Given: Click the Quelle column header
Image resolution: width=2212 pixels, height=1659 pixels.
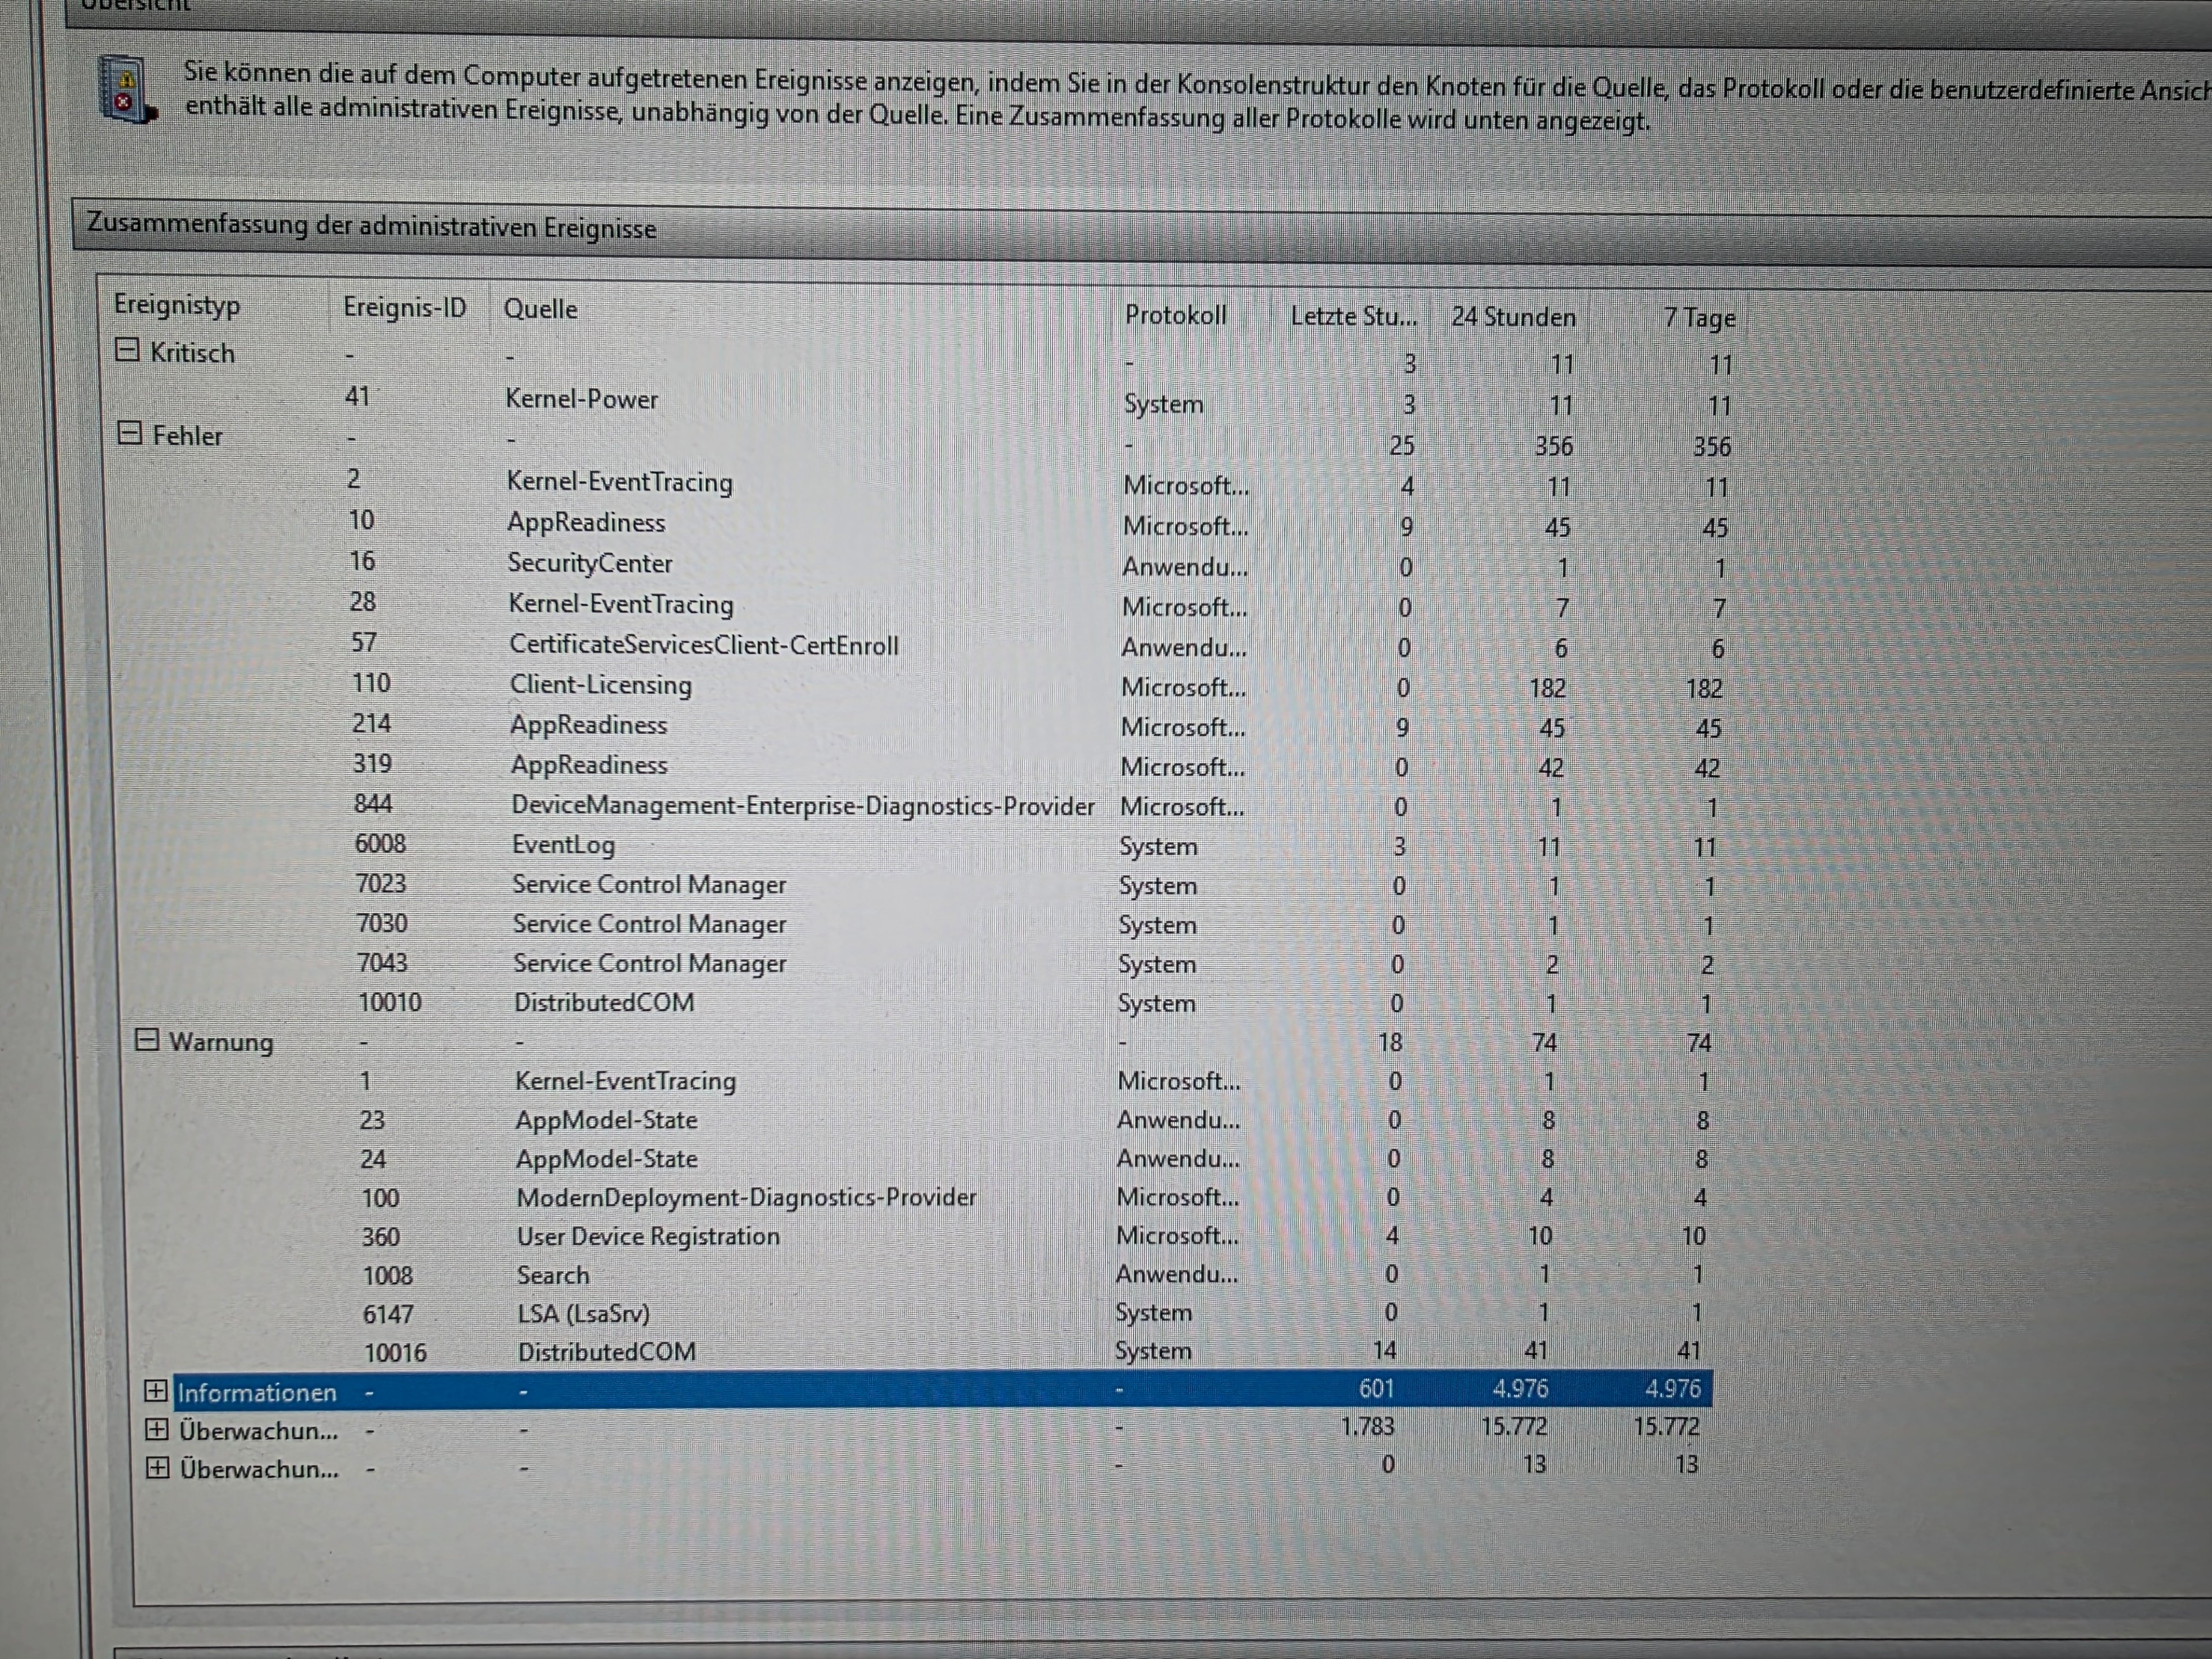Looking at the screenshot, I should point(540,309).
